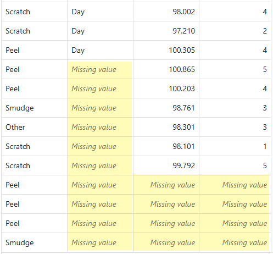
Task: Select the missing value cell beside Other
Action: tap(100, 127)
